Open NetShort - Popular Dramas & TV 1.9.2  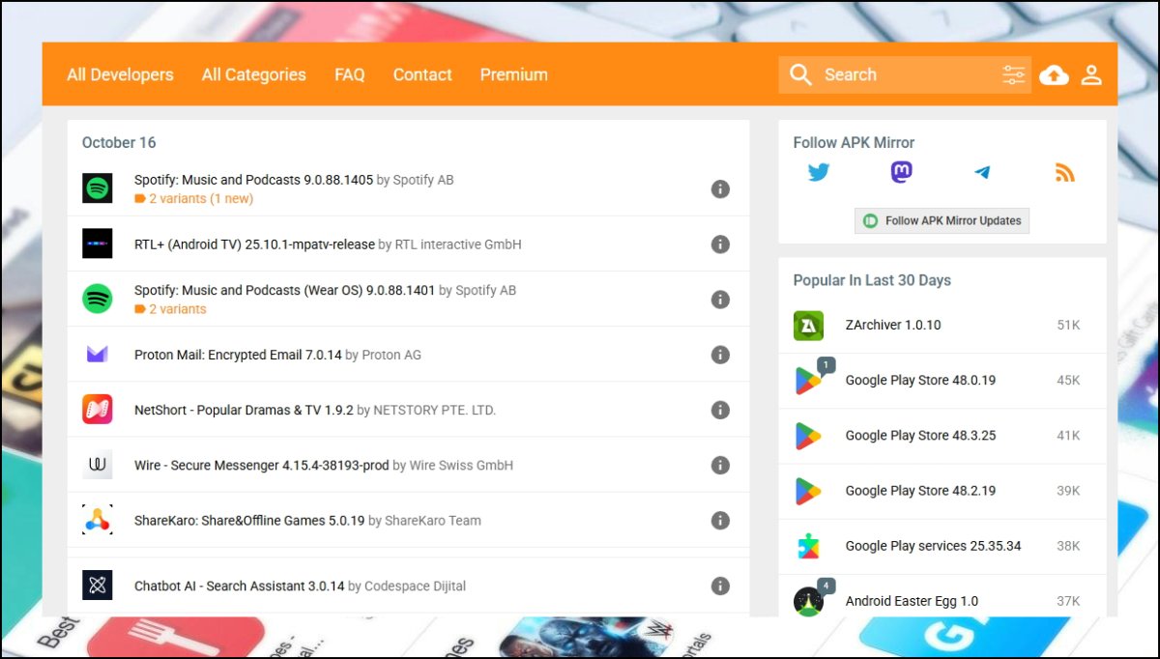tap(244, 410)
